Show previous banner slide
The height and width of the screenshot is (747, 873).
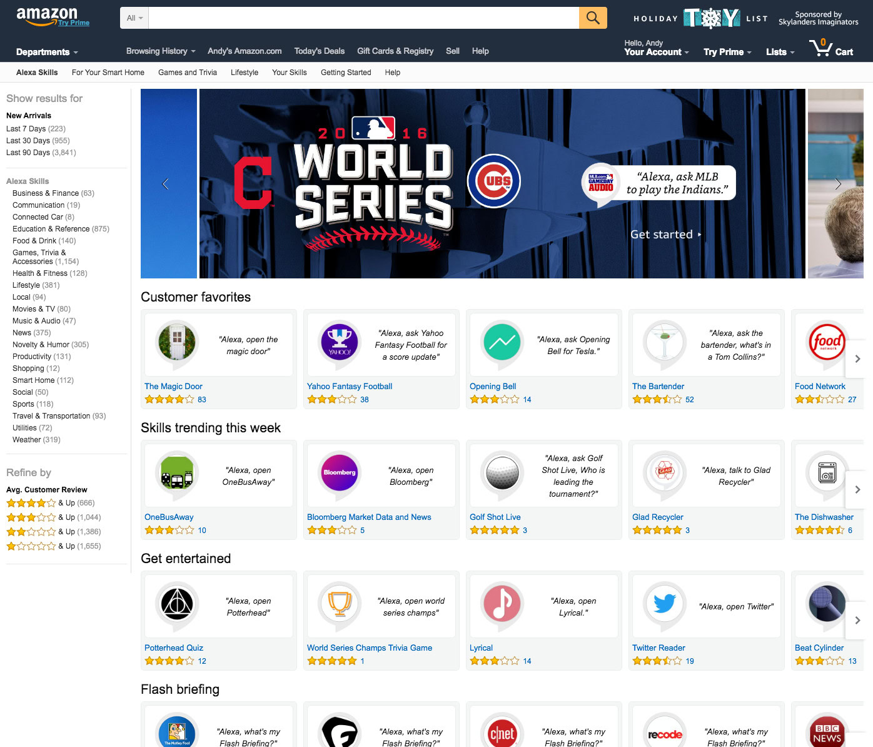click(x=165, y=184)
